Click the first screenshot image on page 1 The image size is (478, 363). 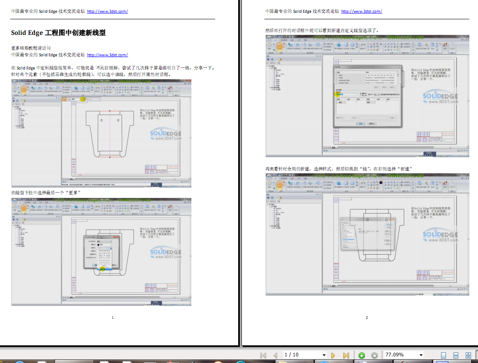tap(101, 133)
